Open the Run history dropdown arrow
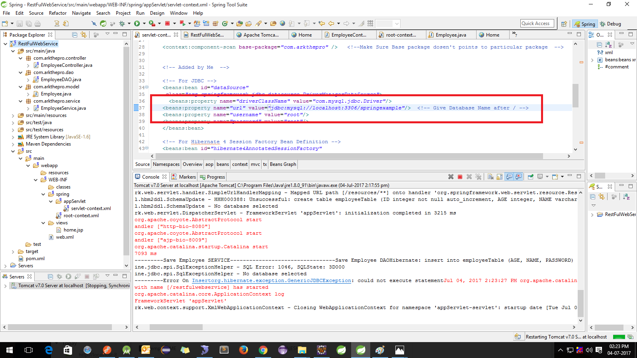The height and width of the screenshot is (358, 637). click(144, 23)
